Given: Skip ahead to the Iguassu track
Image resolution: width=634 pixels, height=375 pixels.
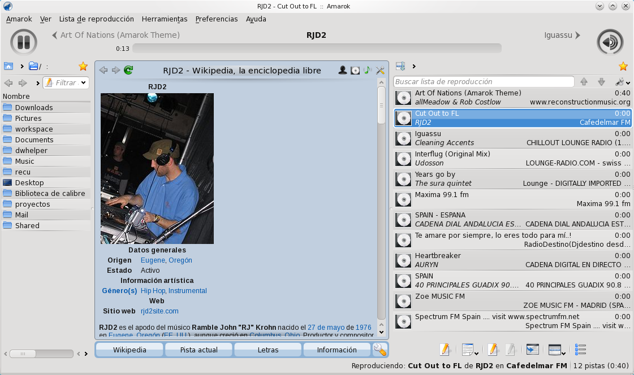Looking at the screenshot, I should point(562,35).
